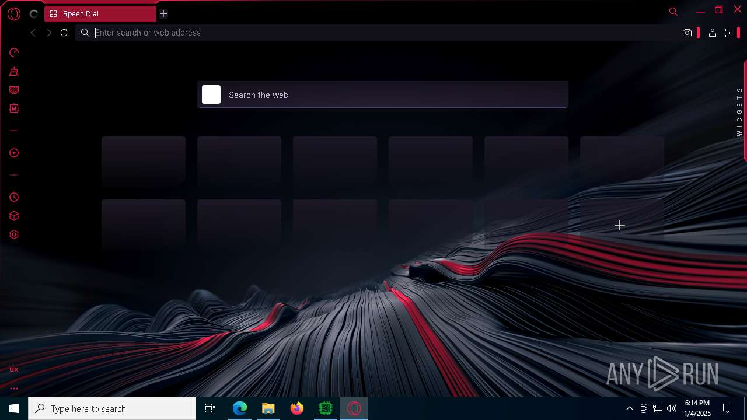
Task: Click the Reload page button
Action: point(64,33)
